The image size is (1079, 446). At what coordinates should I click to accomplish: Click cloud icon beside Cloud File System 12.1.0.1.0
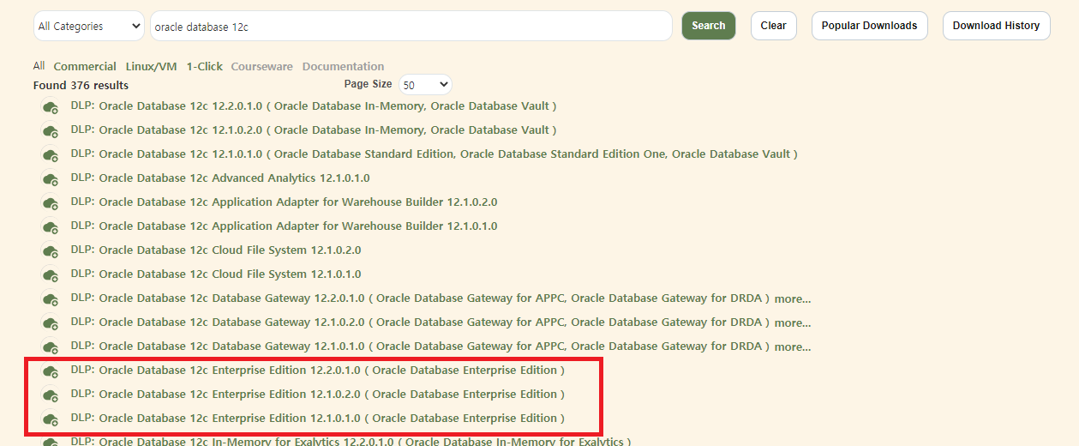click(51, 275)
